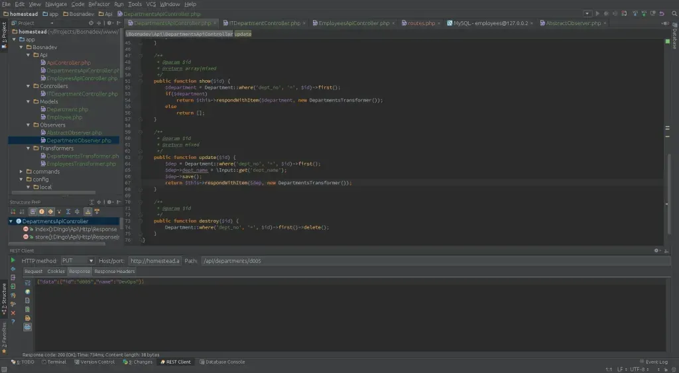Screen dimensions: 679x373
Task: Open Terminal tool window button
Action: pos(54,362)
